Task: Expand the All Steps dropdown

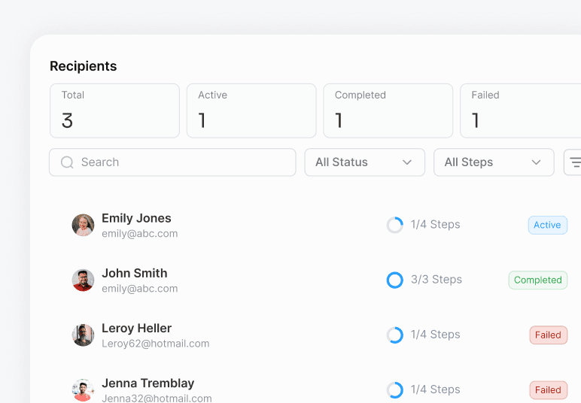Action: tap(494, 162)
